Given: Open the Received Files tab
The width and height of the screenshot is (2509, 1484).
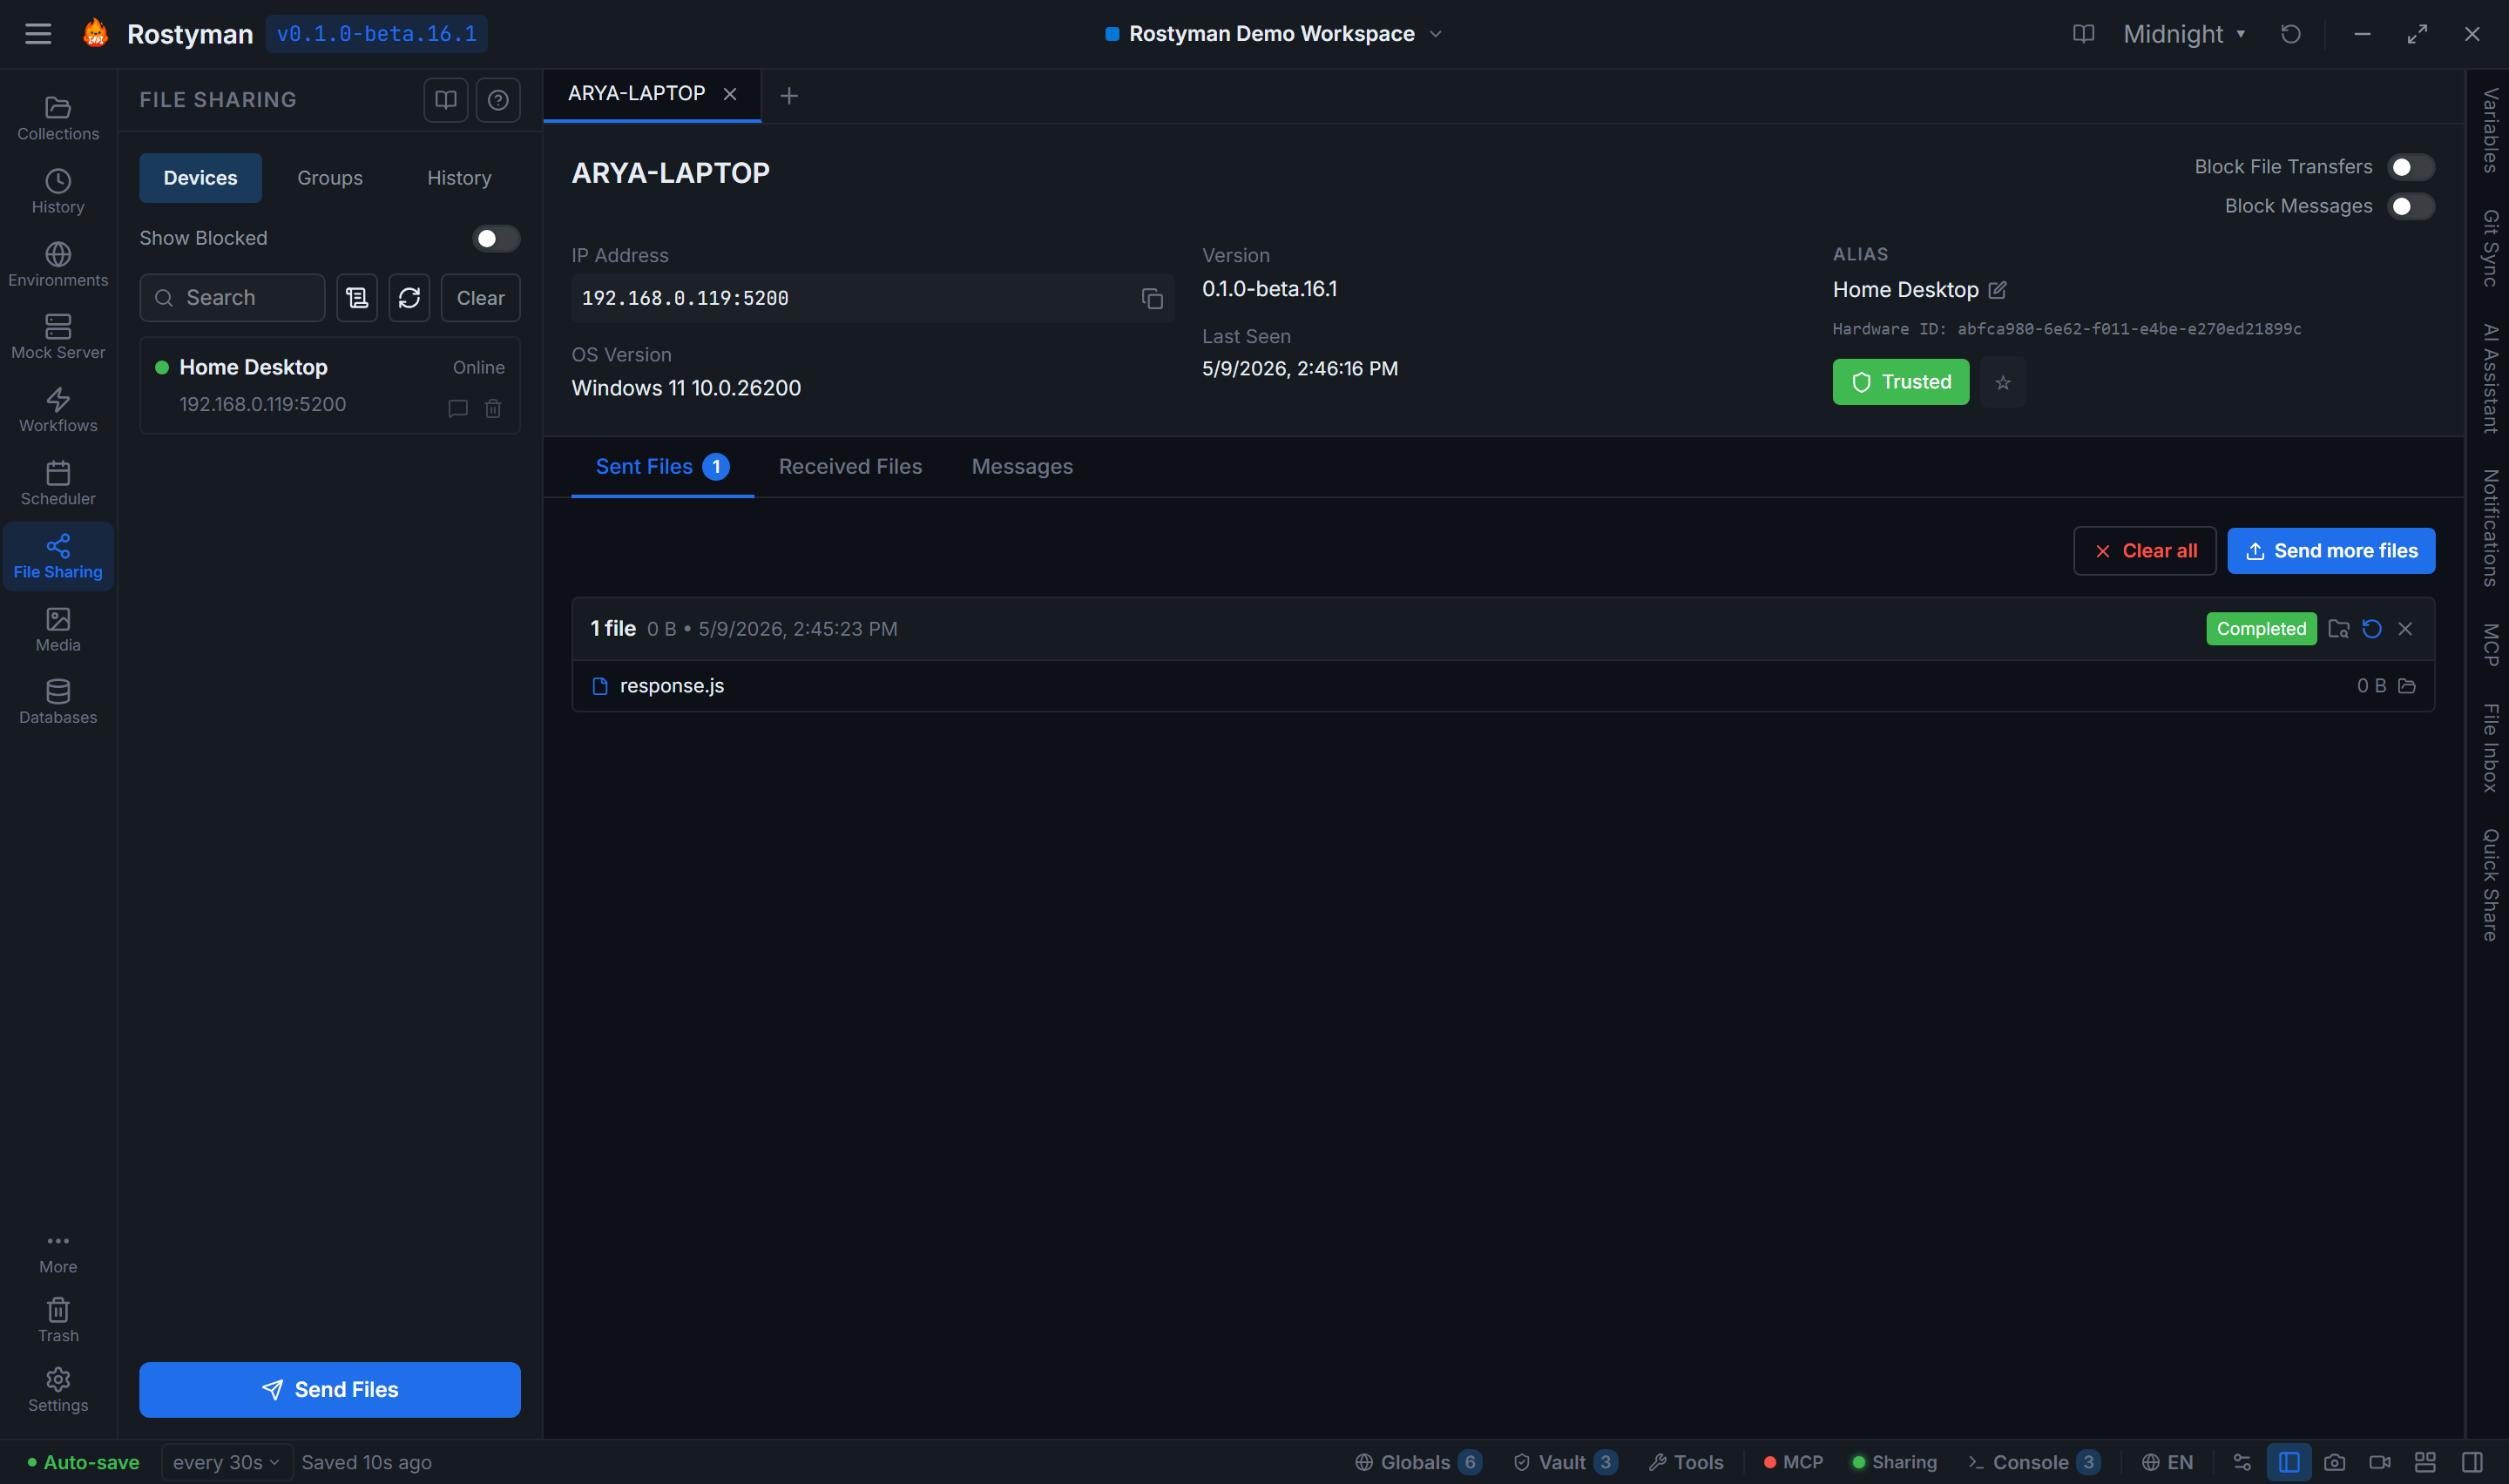Looking at the screenshot, I should pyautogui.click(x=850, y=467).
